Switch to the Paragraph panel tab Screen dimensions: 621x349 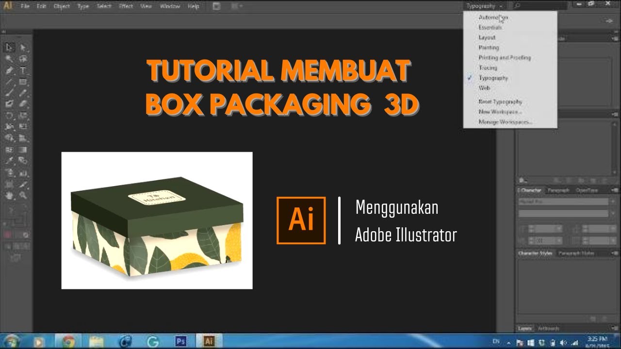pyautogui.click(x=558, y=190)
